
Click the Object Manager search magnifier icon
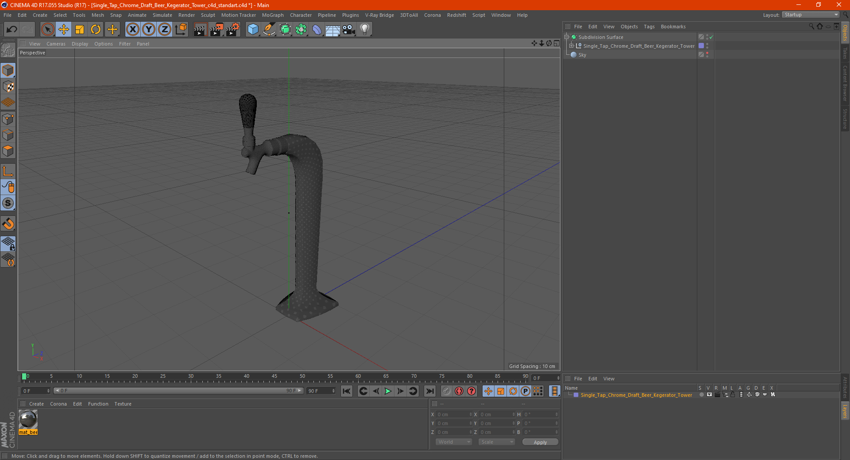[x=811, y=27]
